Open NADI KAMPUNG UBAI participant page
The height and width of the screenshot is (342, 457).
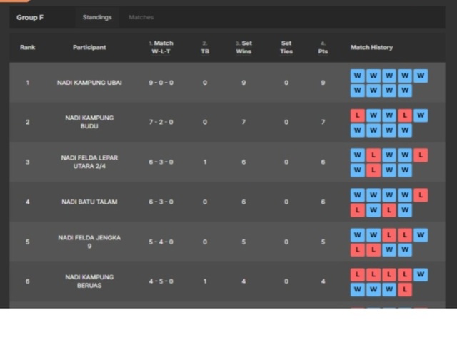pos(89,83)
